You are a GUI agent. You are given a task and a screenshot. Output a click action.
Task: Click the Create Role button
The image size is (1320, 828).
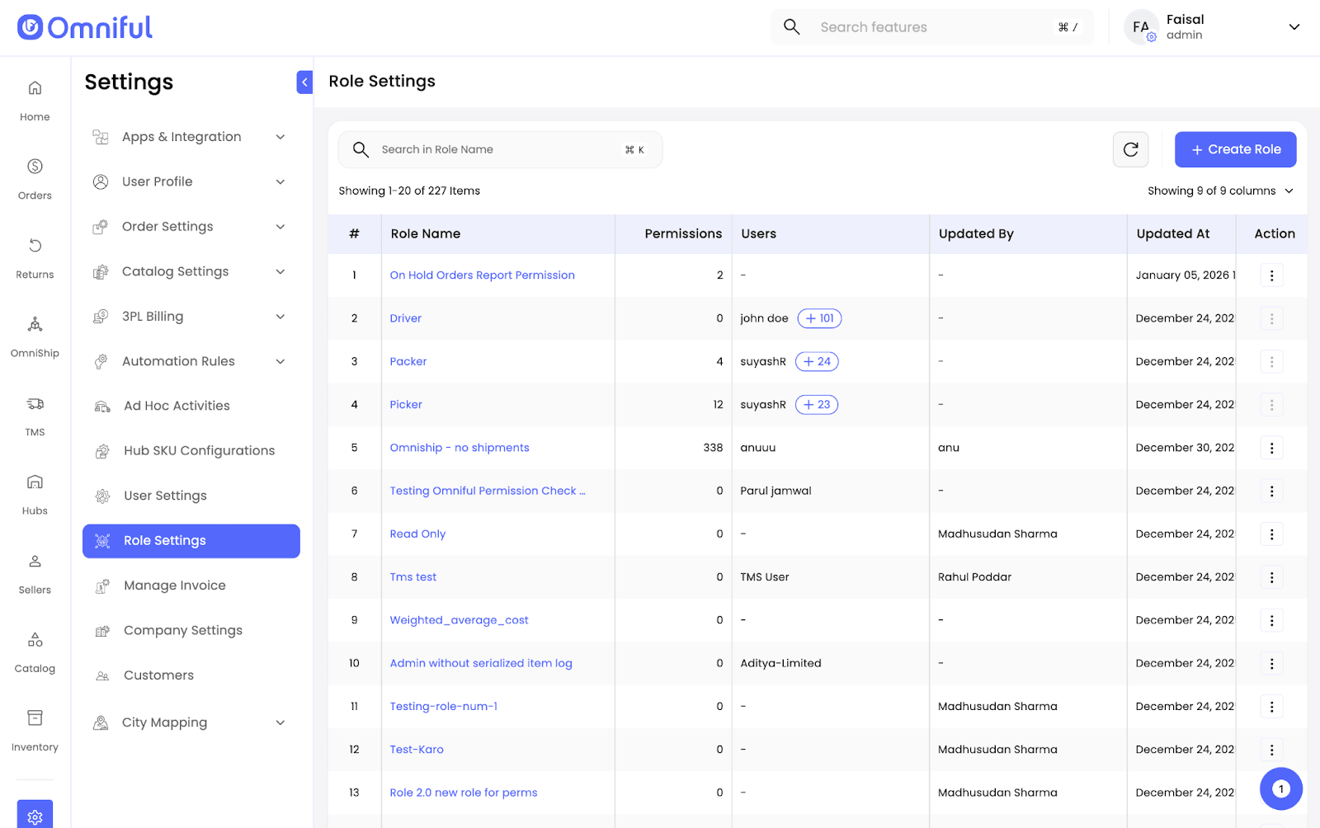coord(1235,149)
